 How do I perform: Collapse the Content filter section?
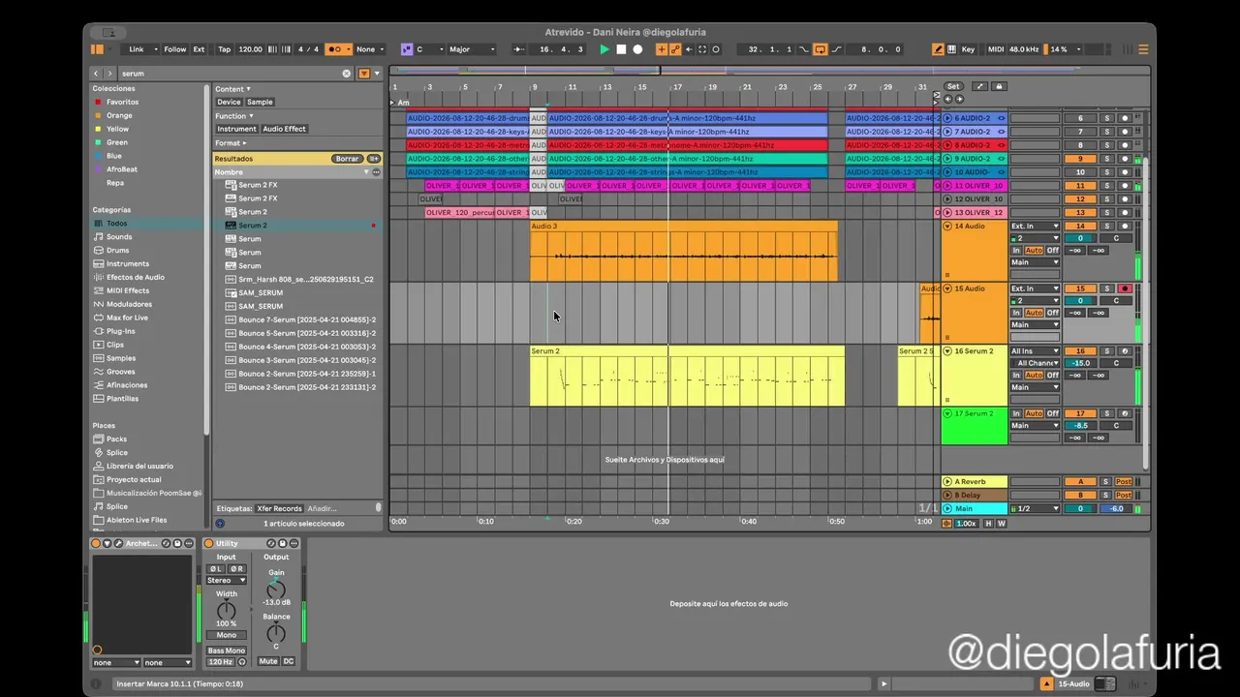tap(232, 89)
